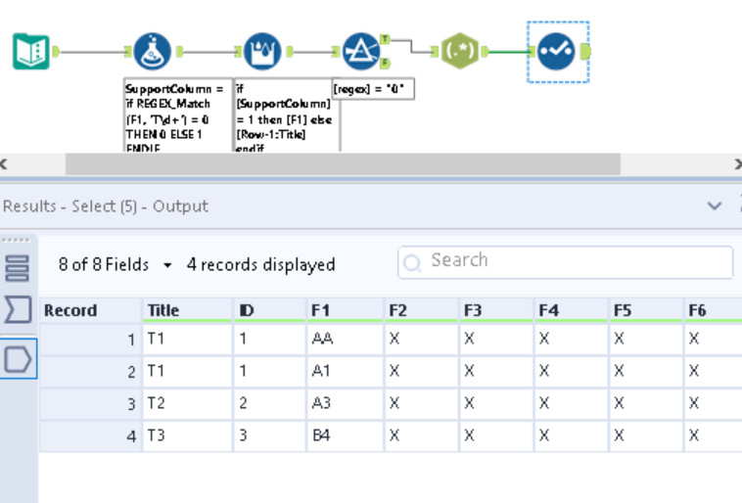The height and width of the screenshot is (503, 742).
Task: Click the sigma data profiling icon
Action: (19, 311)
